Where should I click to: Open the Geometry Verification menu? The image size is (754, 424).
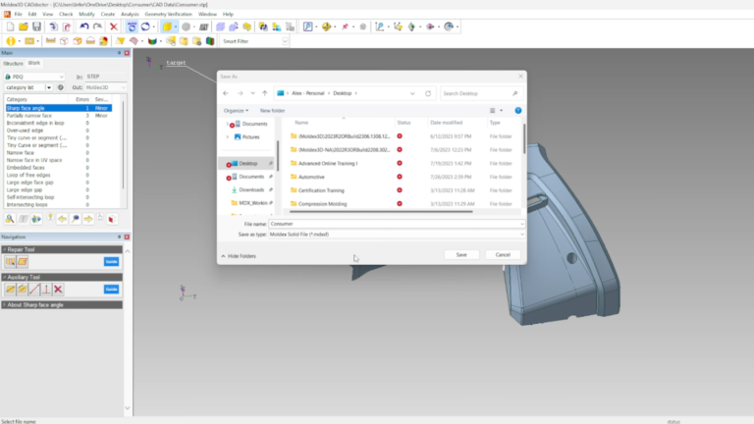click(168, 15)
